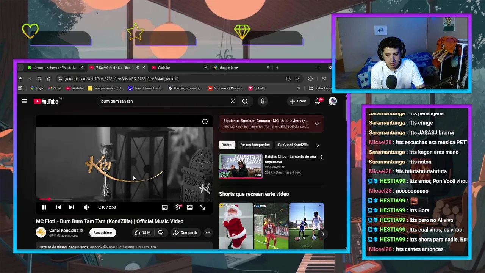The image size is (485, 273).
Task: Click the video progress bar
Action: pyautogui.click(x=124, y=199)
